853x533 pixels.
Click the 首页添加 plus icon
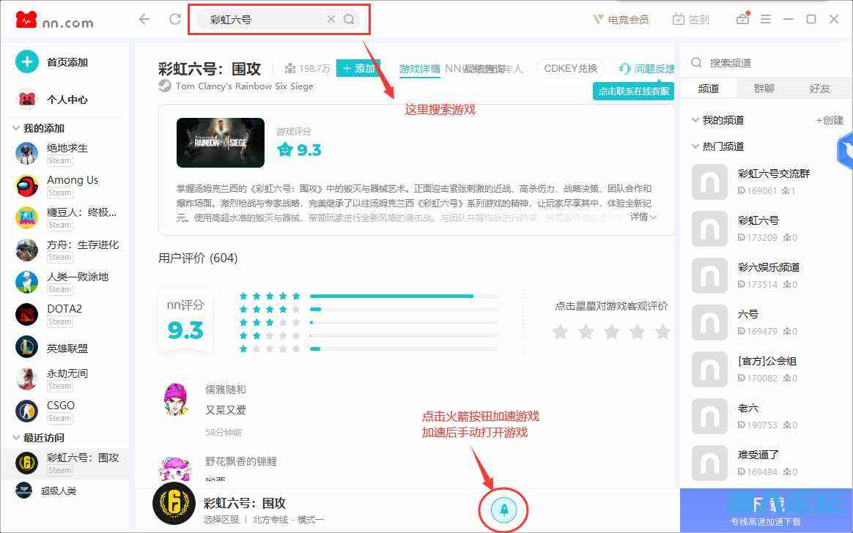(27, 62)
